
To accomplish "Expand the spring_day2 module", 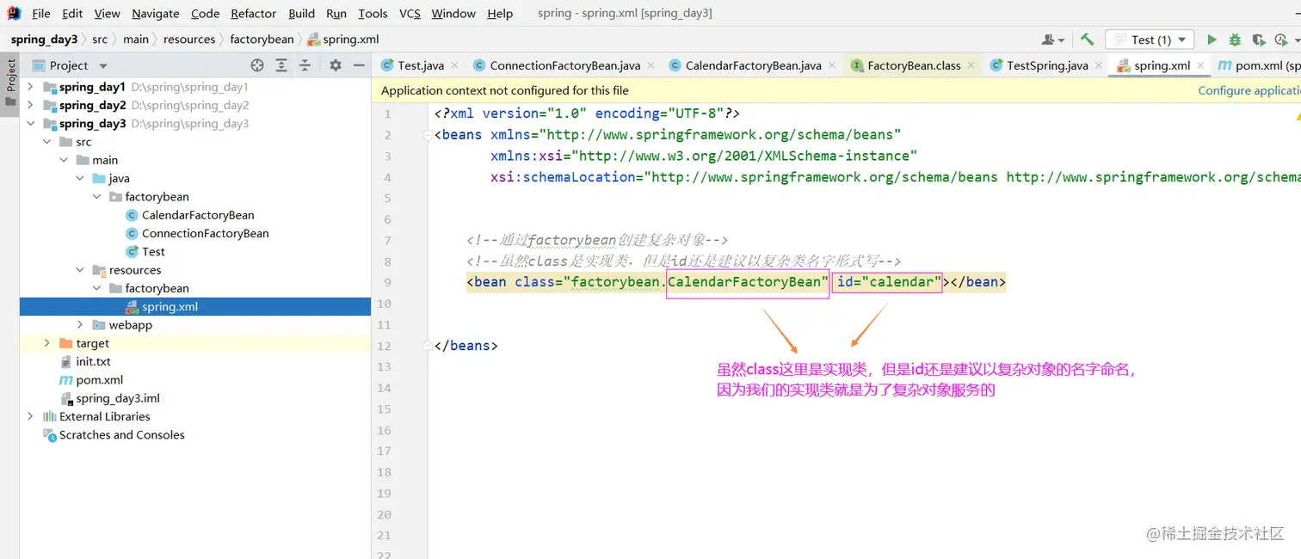I will [31, 105].
